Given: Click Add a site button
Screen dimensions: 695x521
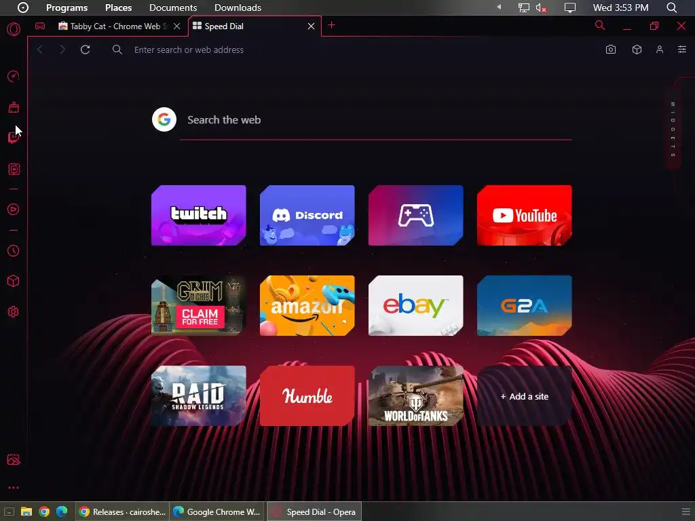Looking at the screenshot, I should pos(525,396).
